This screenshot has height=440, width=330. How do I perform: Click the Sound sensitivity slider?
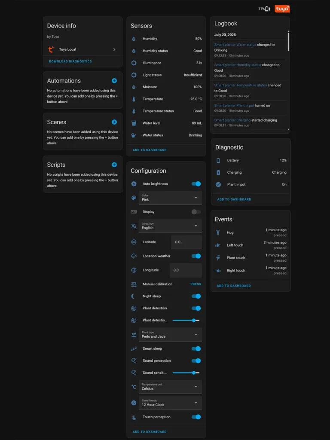tap(186, 373)
